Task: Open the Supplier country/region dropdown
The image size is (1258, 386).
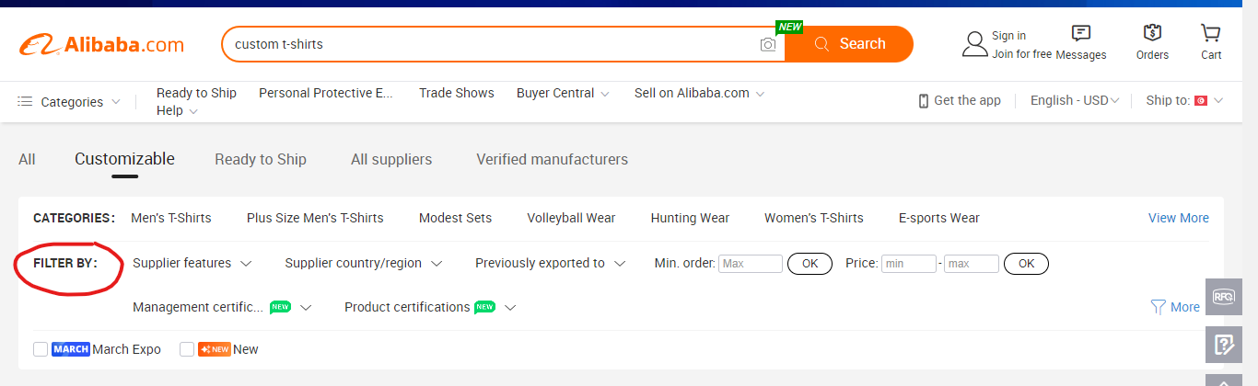Action: pos(364,263)
